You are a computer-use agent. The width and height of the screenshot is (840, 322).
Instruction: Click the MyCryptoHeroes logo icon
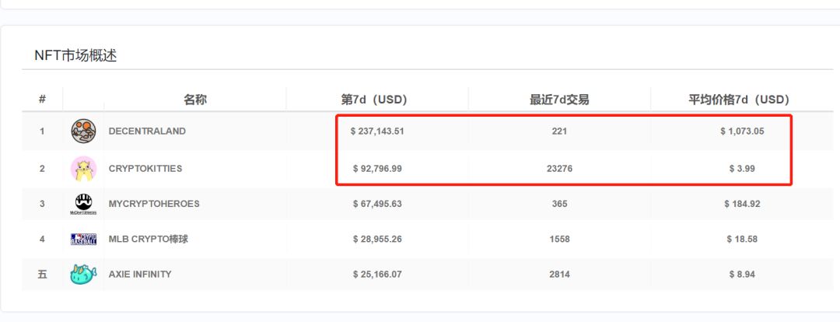83,204
